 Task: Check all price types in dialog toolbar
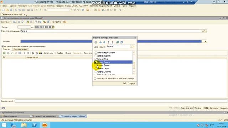(x=118, y=42)
